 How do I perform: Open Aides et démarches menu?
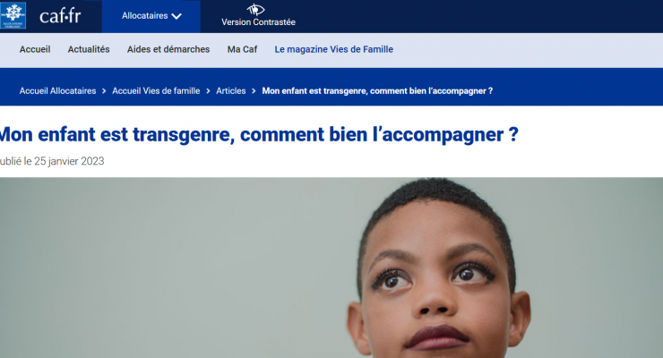168,49
